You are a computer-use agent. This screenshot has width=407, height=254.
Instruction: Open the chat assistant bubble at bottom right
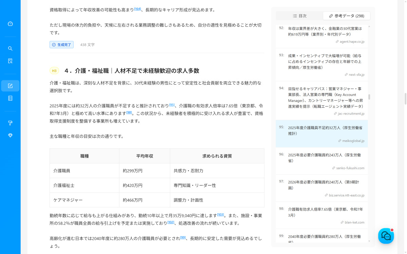coord(386,236)
